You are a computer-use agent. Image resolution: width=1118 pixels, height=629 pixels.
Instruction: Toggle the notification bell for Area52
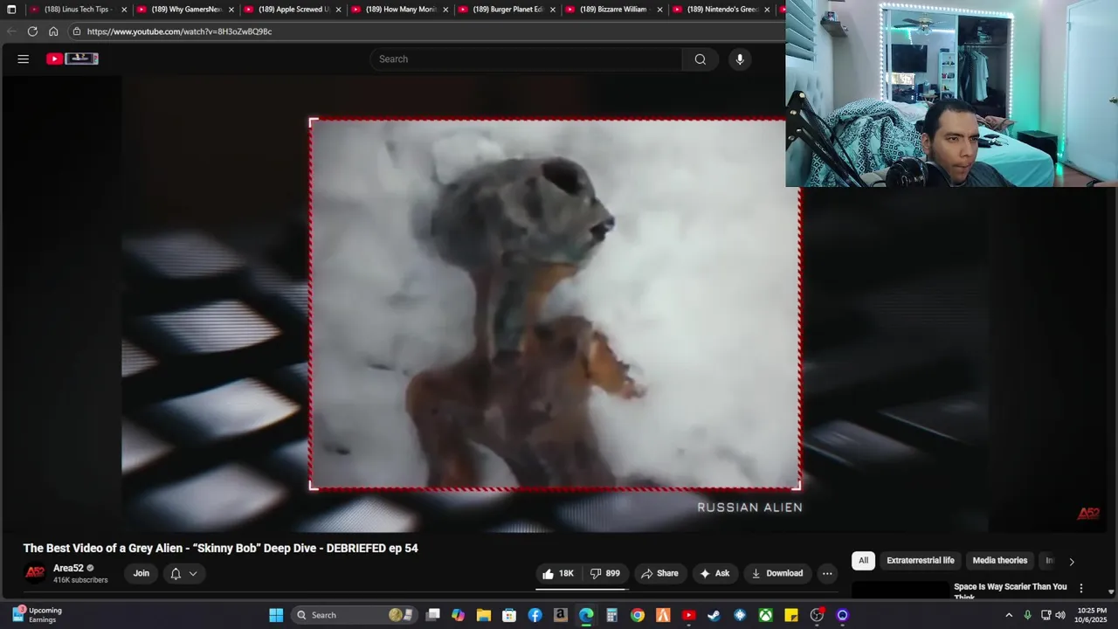tap(176, 573)
